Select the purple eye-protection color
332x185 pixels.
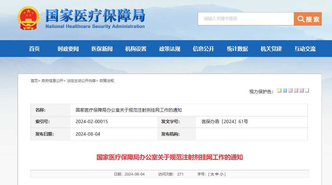pyautogui.click(x=301, y=91)
